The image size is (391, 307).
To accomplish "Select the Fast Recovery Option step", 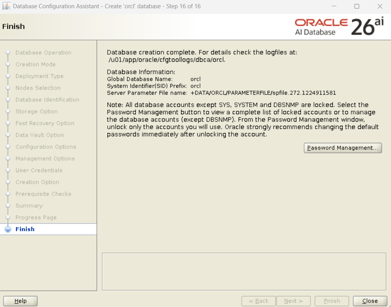I will click(x=45, y=123).
